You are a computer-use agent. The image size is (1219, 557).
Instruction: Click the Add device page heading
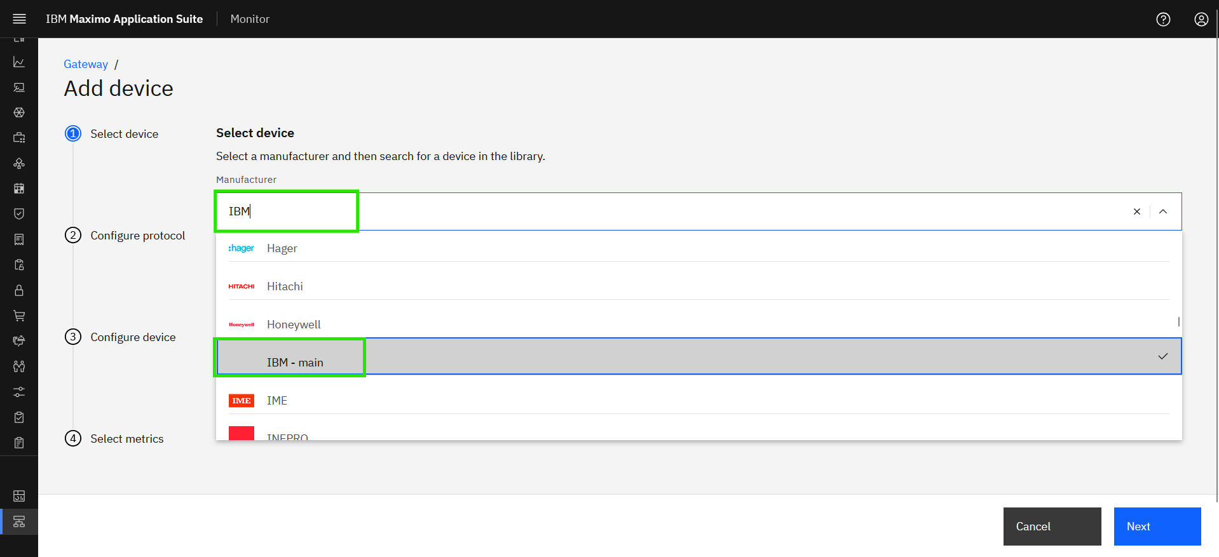(x=119, y=88)
